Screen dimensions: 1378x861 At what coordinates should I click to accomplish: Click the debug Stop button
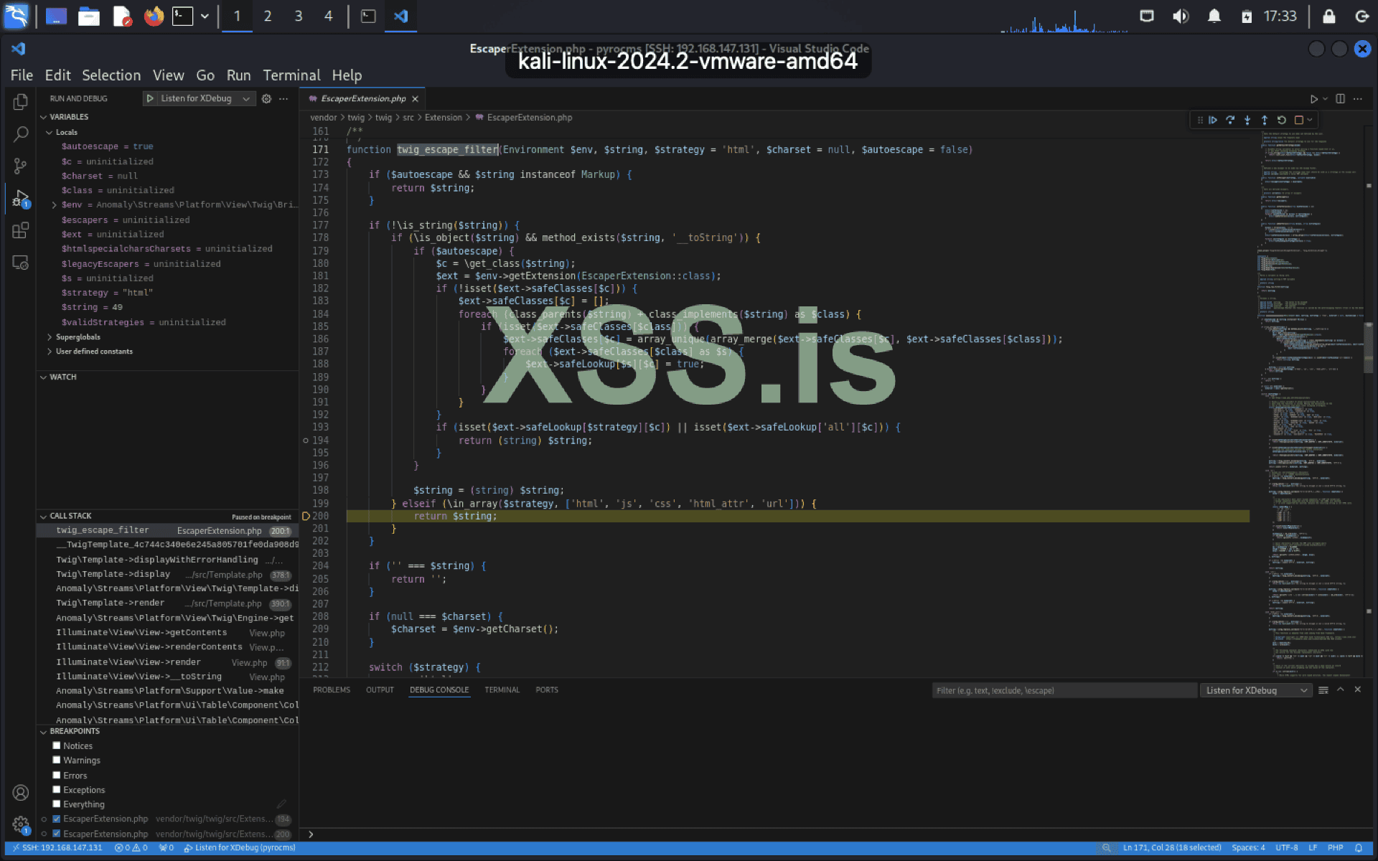point(1299,120)
